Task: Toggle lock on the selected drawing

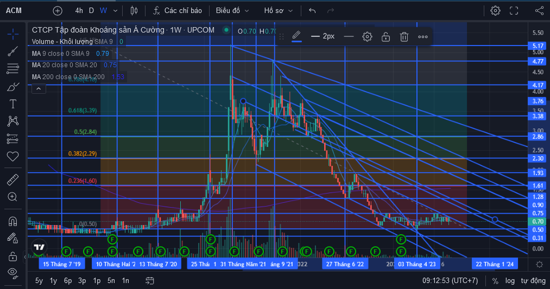Action: pos(386,36)
